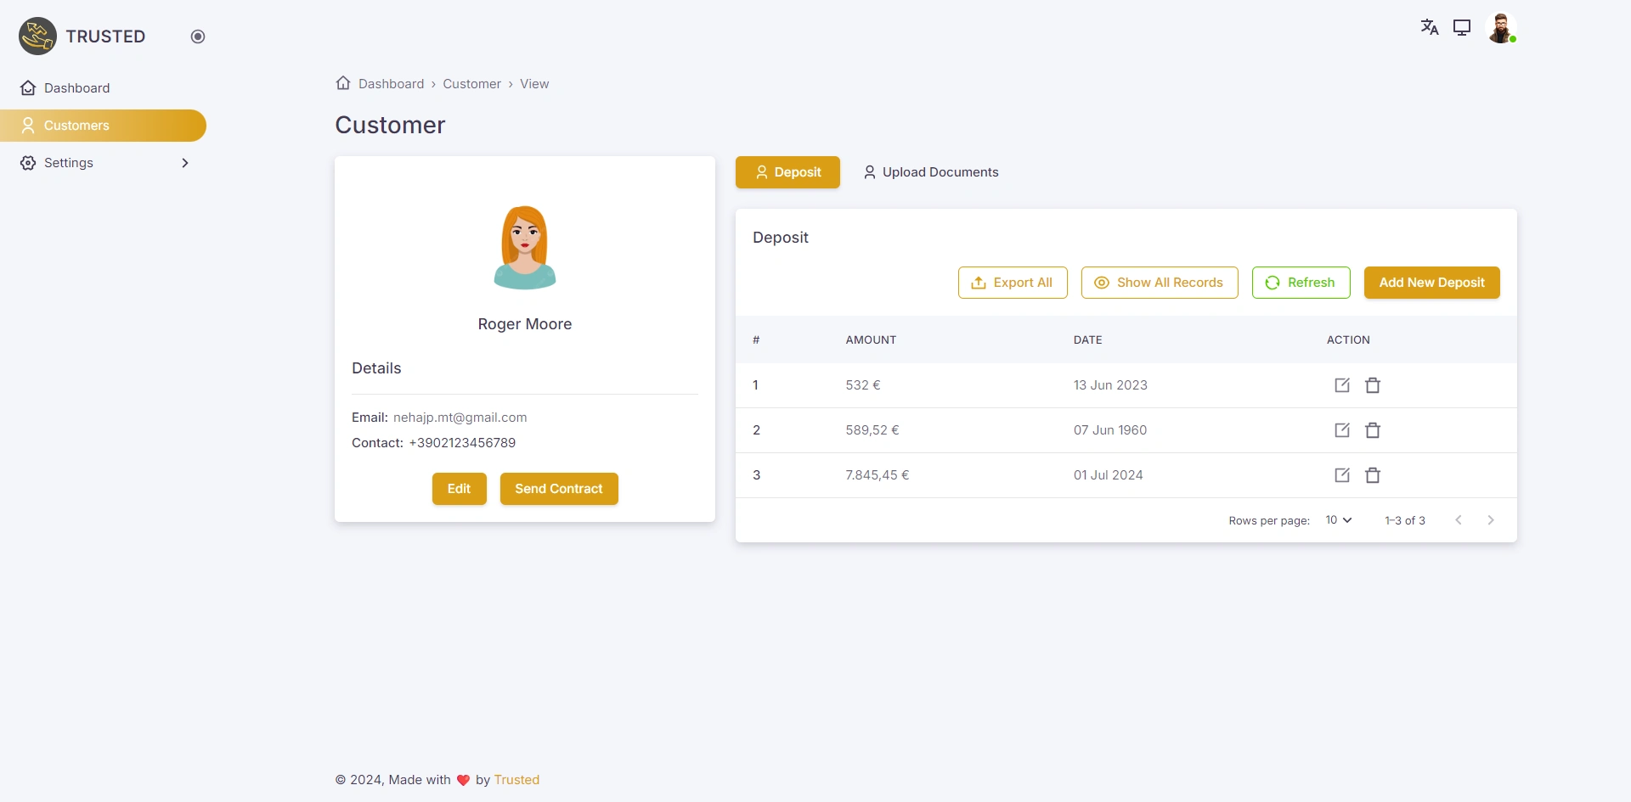This screenshot has height=802, width=1631.
Task: Click the DATE column header
Action: [1087, 339]
